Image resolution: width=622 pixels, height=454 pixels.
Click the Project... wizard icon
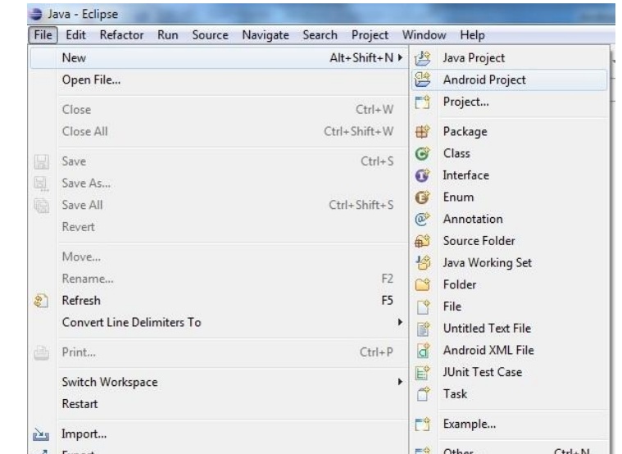tap(422, 102)
